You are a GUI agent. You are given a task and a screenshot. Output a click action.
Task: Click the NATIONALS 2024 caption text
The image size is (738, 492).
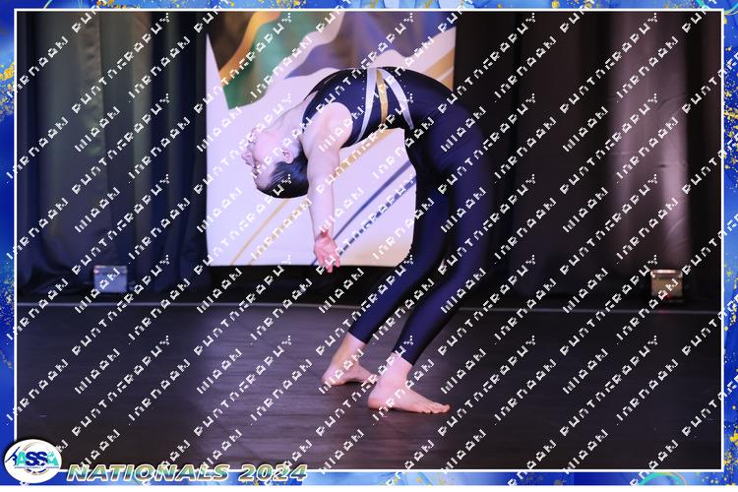187,472
